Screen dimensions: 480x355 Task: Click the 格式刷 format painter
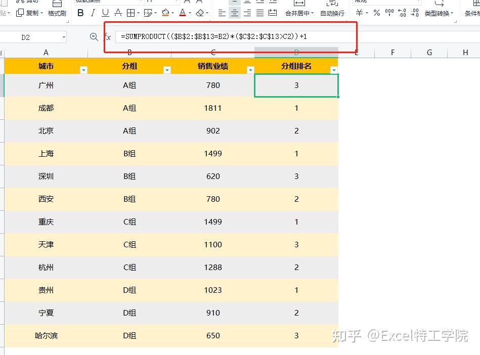point(57,14)
